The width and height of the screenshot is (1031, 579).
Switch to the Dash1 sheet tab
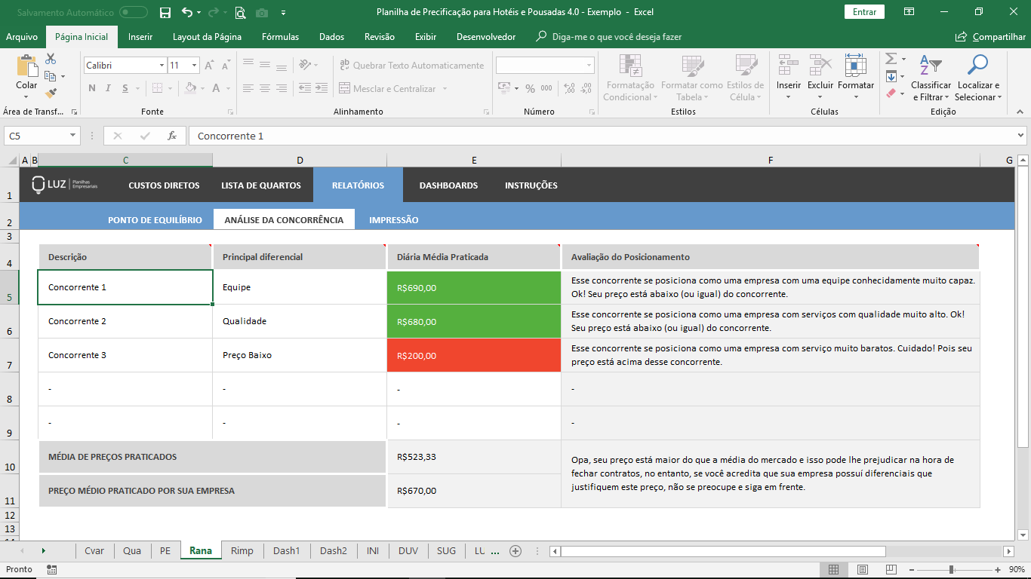click(x=286, y=551)
